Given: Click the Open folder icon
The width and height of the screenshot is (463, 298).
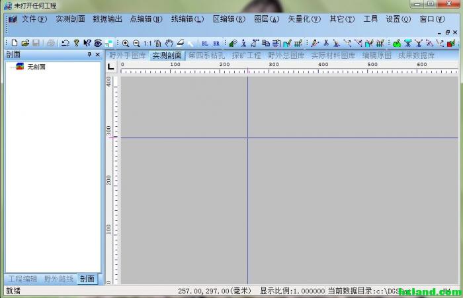Looking at the screenshot, I should [x=25, y=43].
